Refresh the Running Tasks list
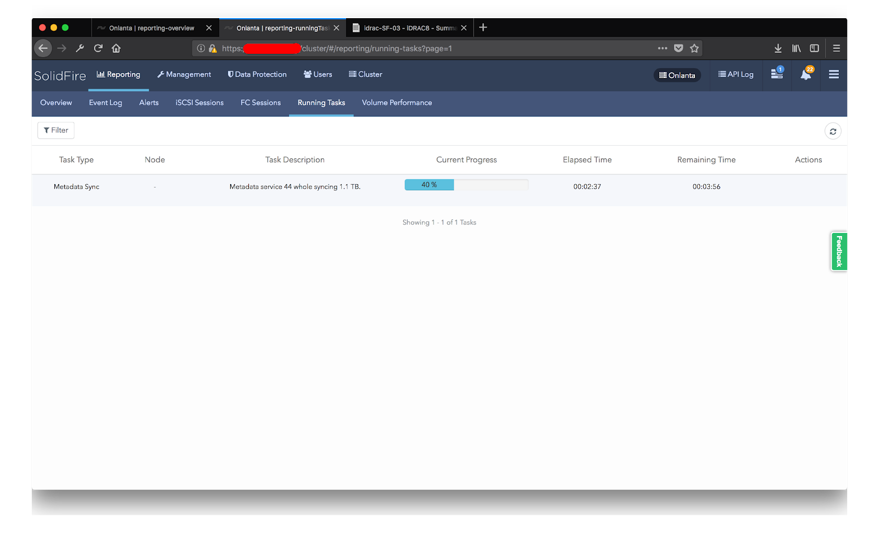The width and height of the screenshot is (879, 535). (x=833, y=131)
